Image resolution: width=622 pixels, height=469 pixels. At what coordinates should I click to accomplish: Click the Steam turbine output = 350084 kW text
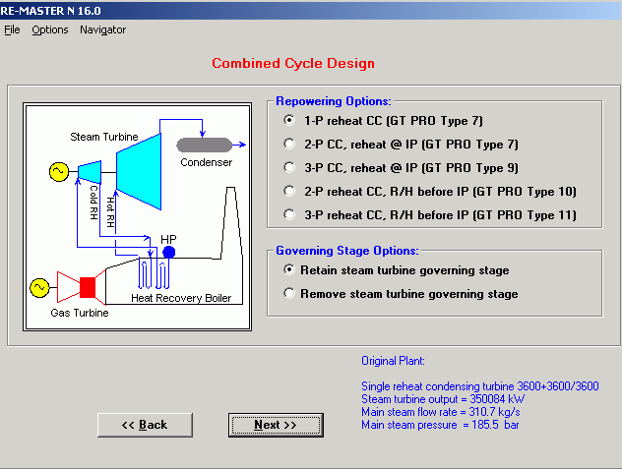pyautogui.click(x=443, y=399)
